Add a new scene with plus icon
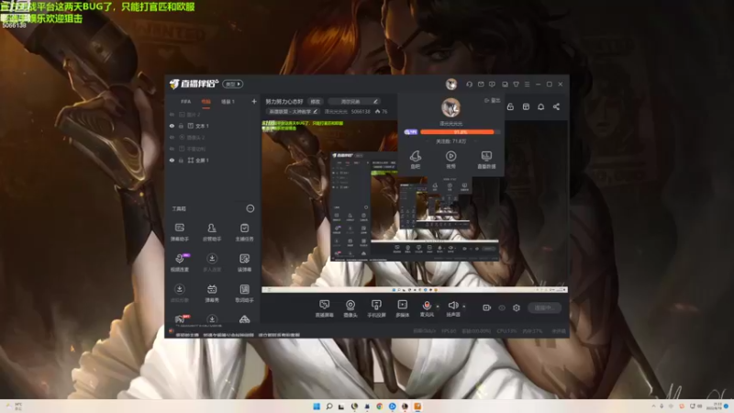734x413 pixels. click(254, 101)
